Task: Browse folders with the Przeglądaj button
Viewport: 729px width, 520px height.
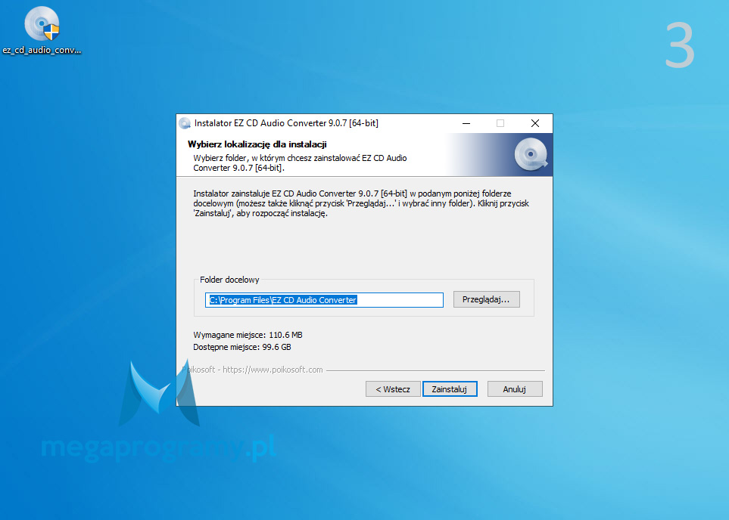Action: 486,299
